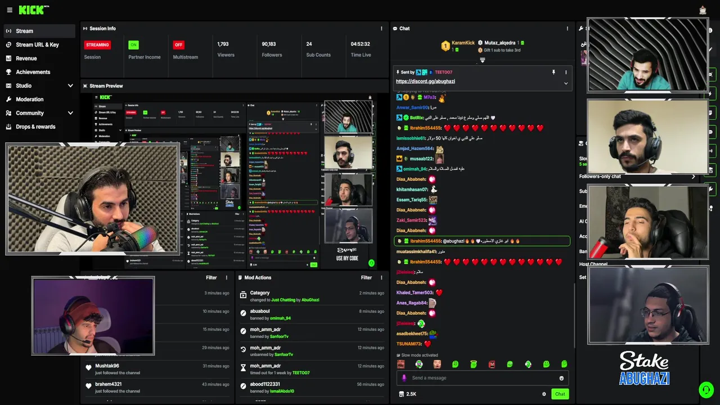Click highlighted ibrahim554455 @abughazi message
The width and height of the screenshot is (720, 405).
pyautogui.click(x=482, y=241)
